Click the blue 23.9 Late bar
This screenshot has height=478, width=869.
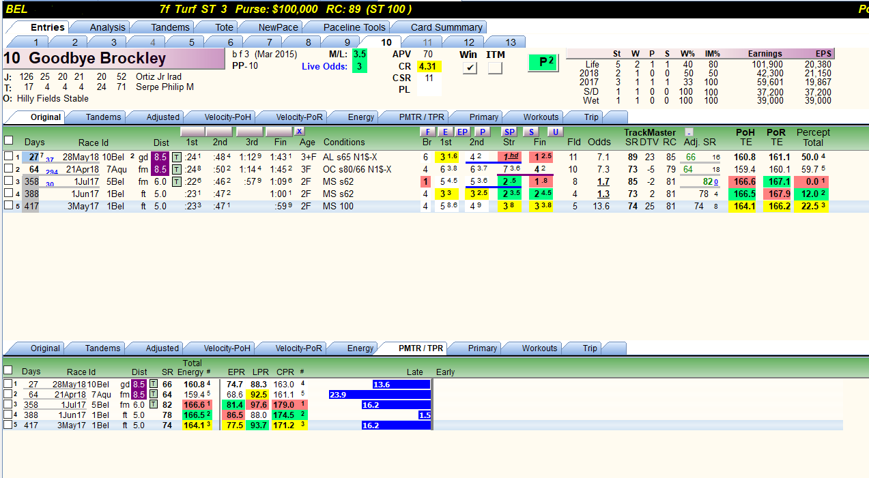click(x=380, y=395)
